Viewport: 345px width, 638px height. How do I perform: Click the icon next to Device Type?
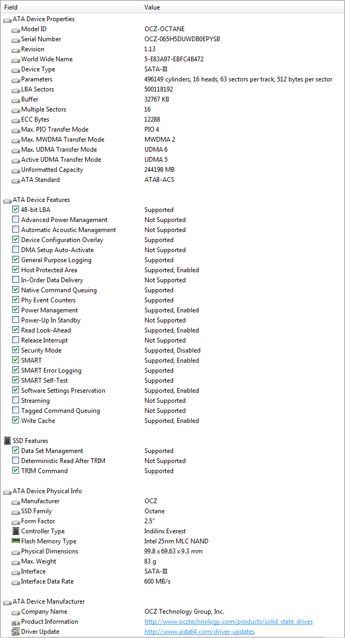click(x=15, y=70)
